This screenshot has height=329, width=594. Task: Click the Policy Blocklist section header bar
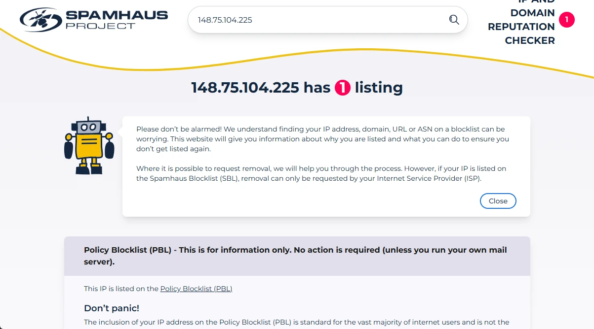point(297,256)
